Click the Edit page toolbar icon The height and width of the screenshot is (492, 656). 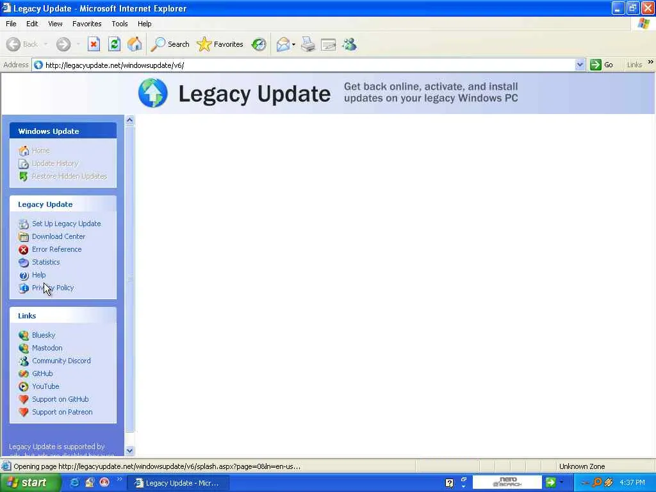[329, 44]
